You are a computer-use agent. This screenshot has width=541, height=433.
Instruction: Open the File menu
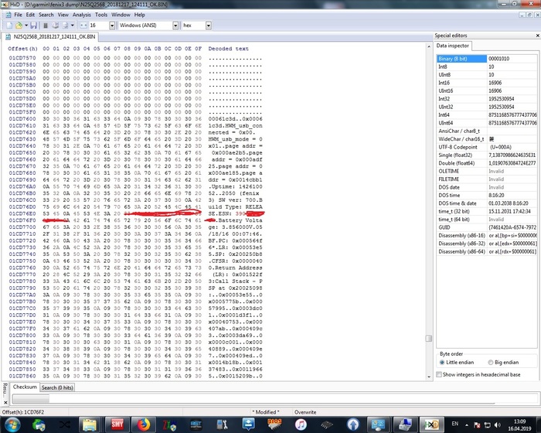click(18, 15)
